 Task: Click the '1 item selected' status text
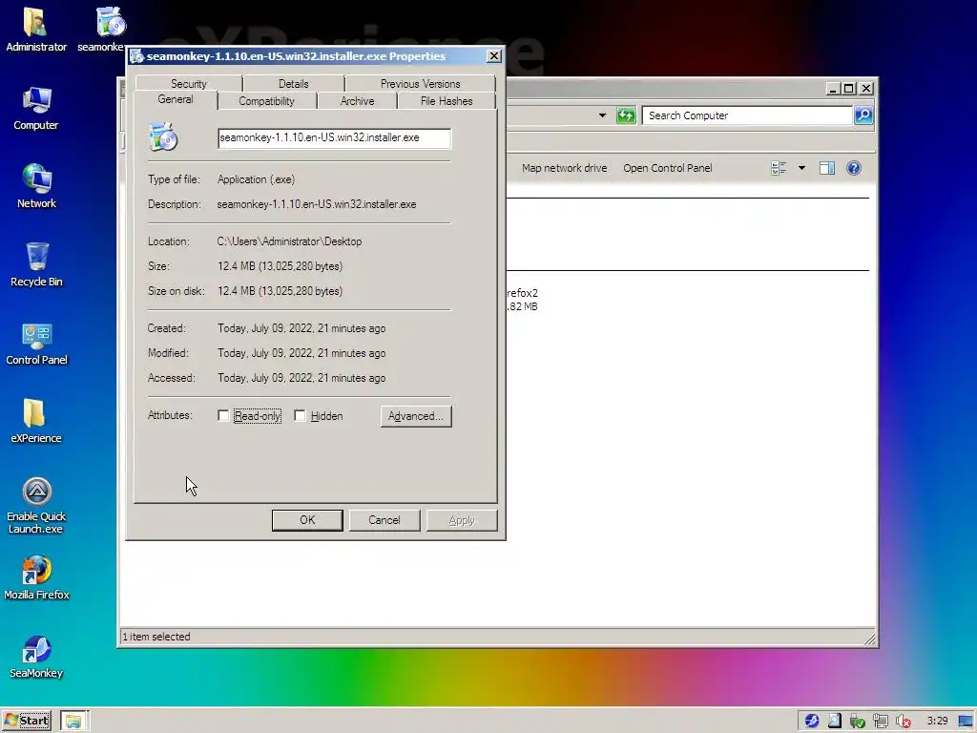(x=156, y=637)
